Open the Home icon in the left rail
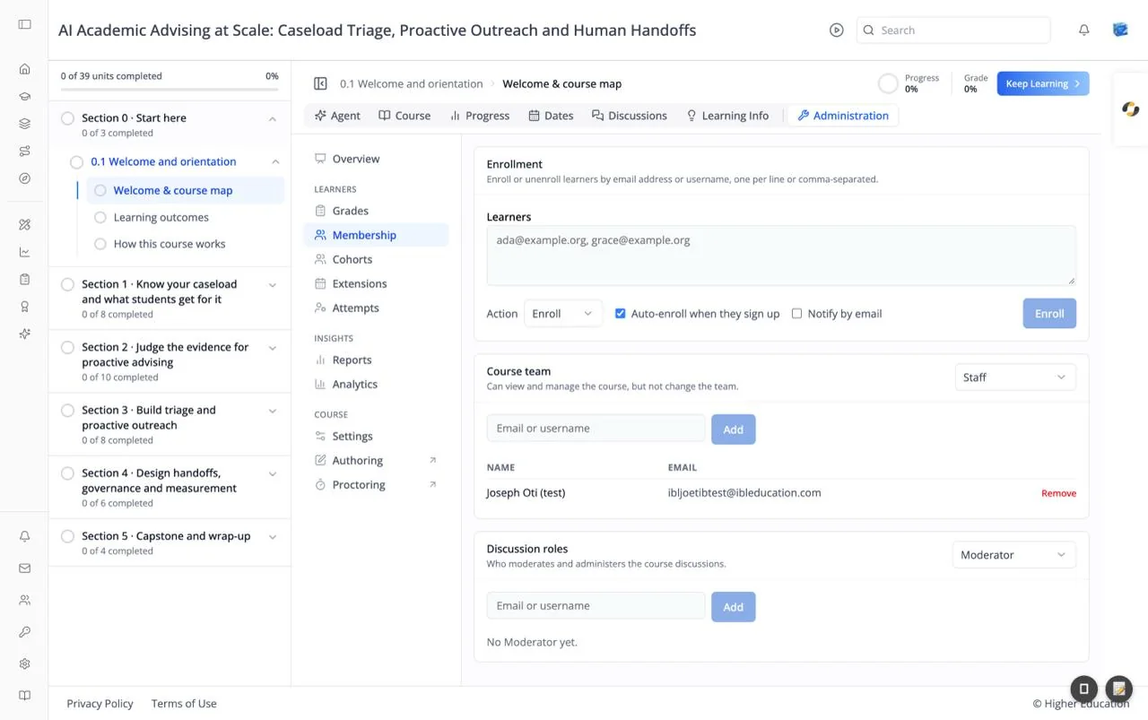1148x720 pixels. [24, 69]
